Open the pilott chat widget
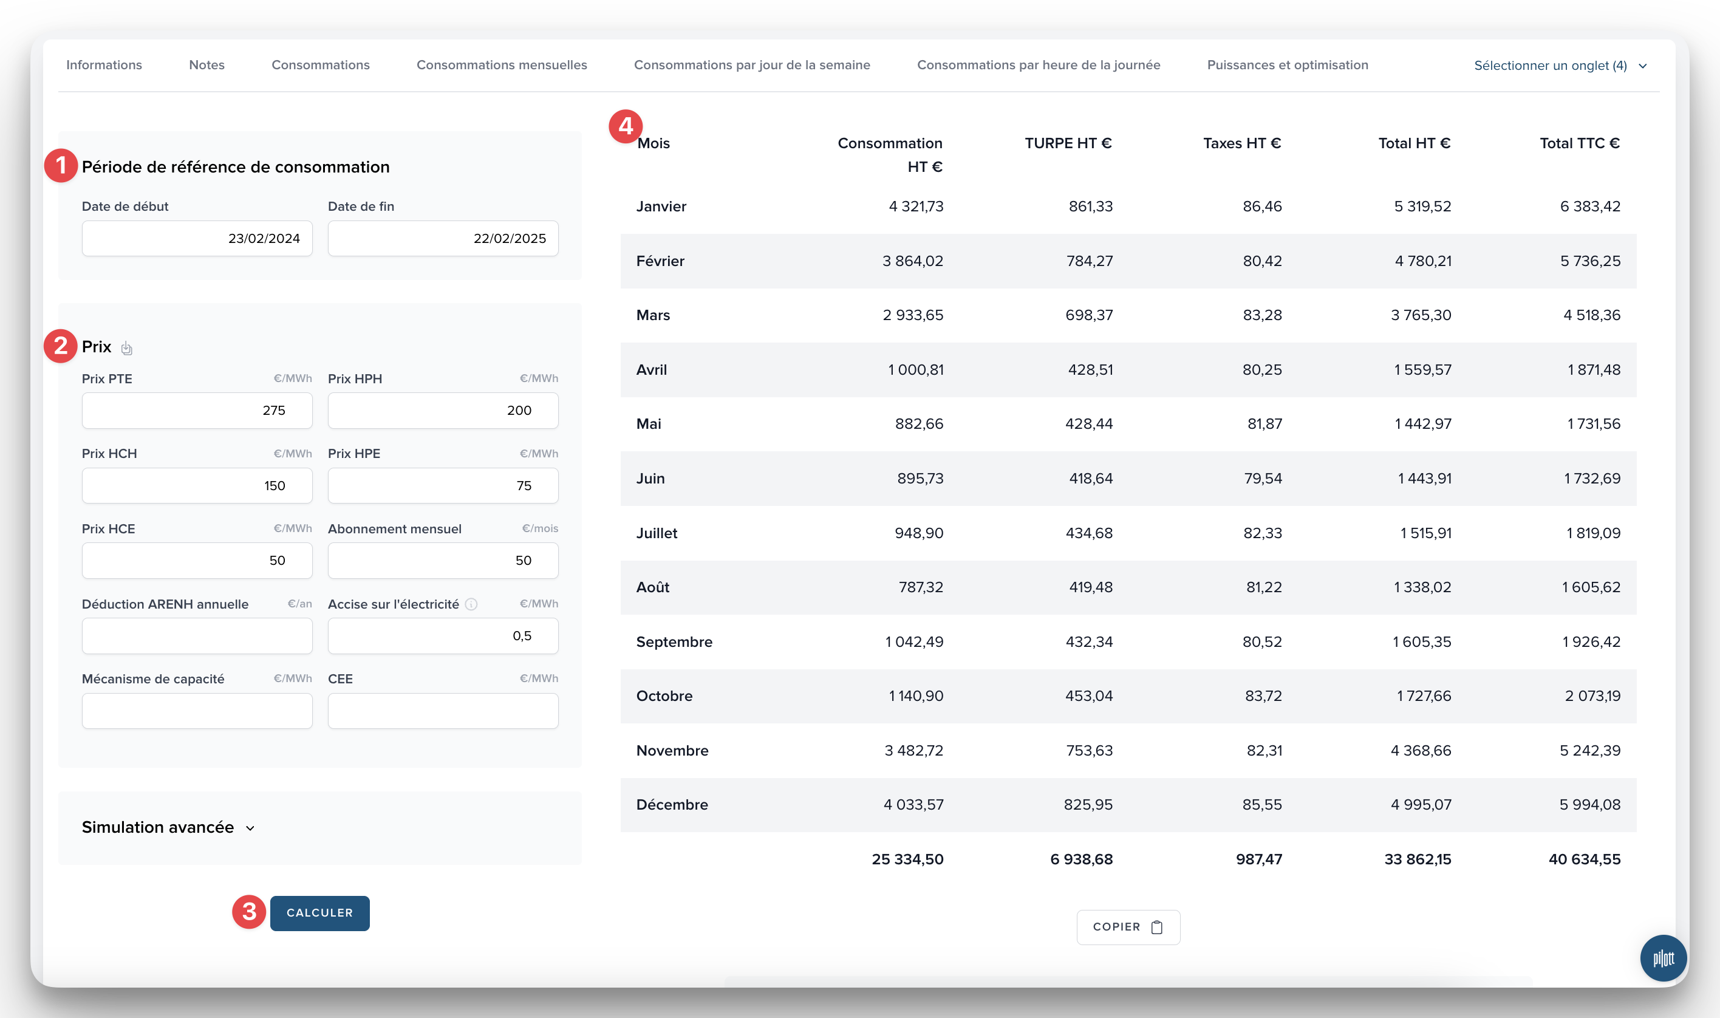 1662,958
